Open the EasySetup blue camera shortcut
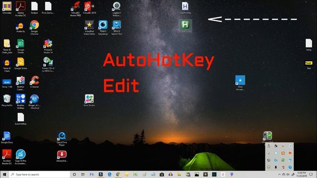Viewport: 317px width, 178px height. coord(103,28)
